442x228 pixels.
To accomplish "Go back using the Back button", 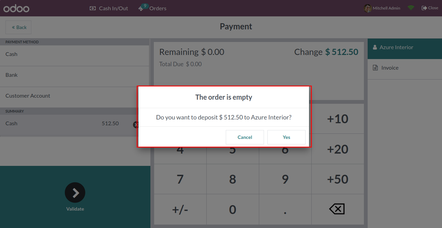I will tap(18, 27).
